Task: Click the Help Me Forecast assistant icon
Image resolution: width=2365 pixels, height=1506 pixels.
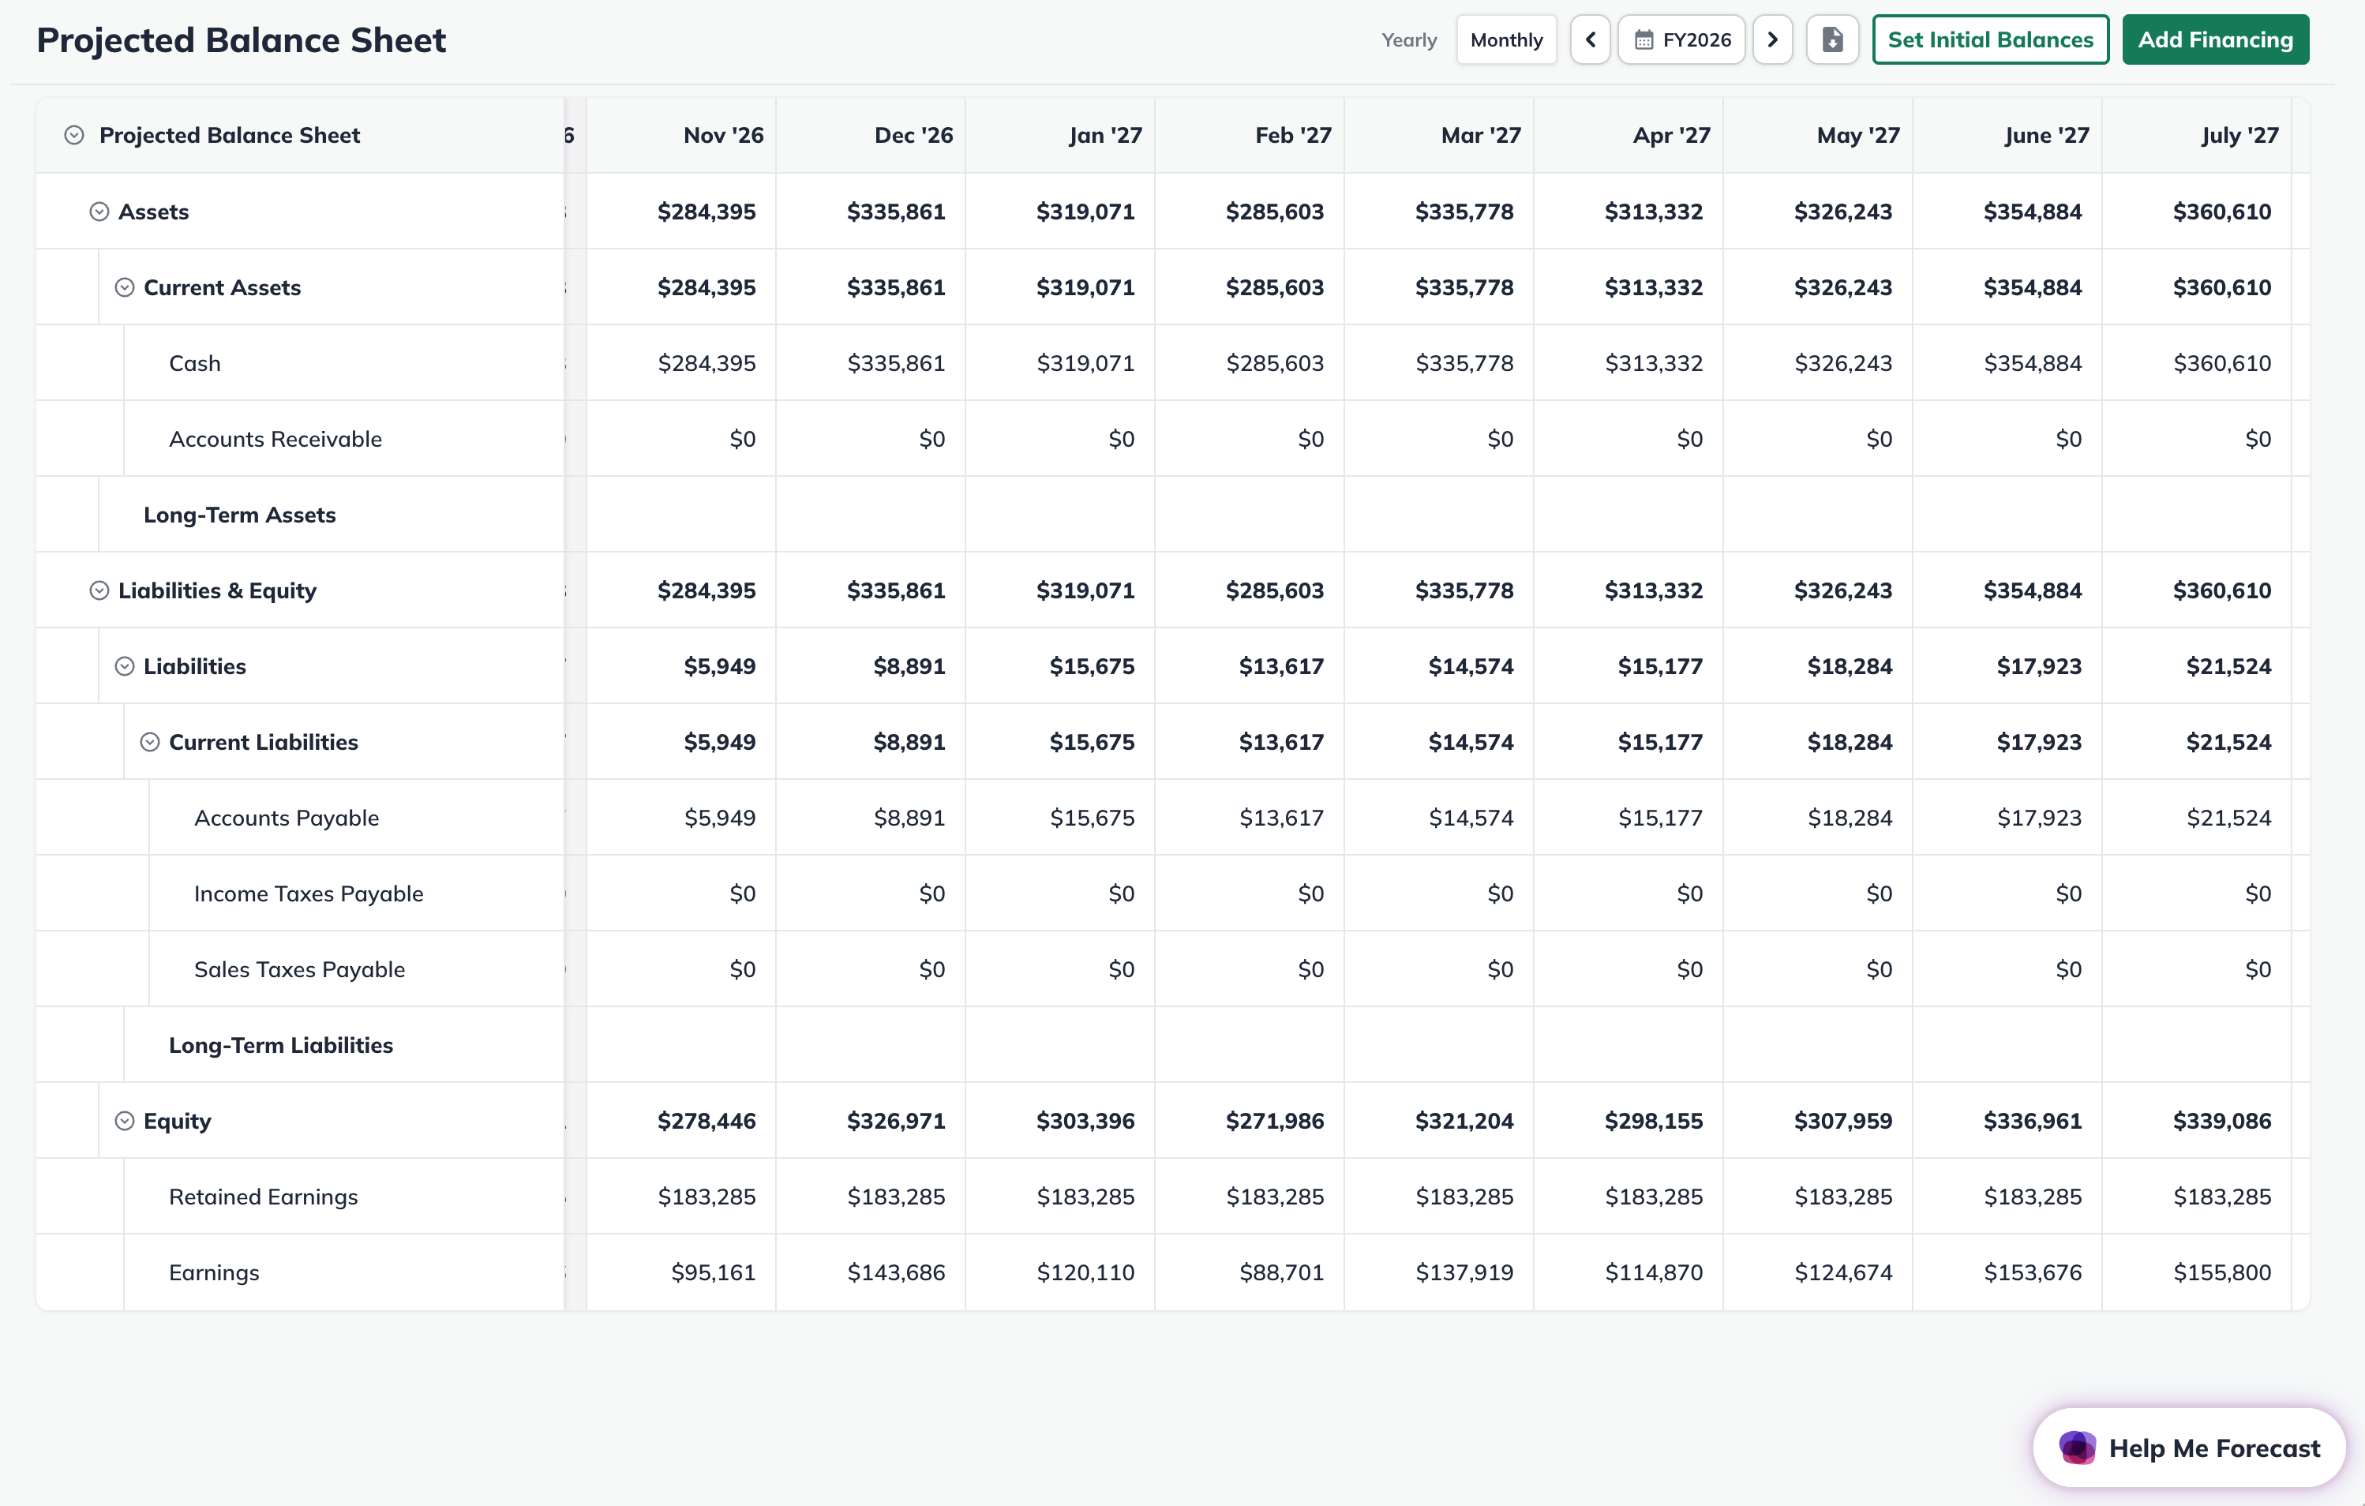Action: [x=2076, y=1447]
